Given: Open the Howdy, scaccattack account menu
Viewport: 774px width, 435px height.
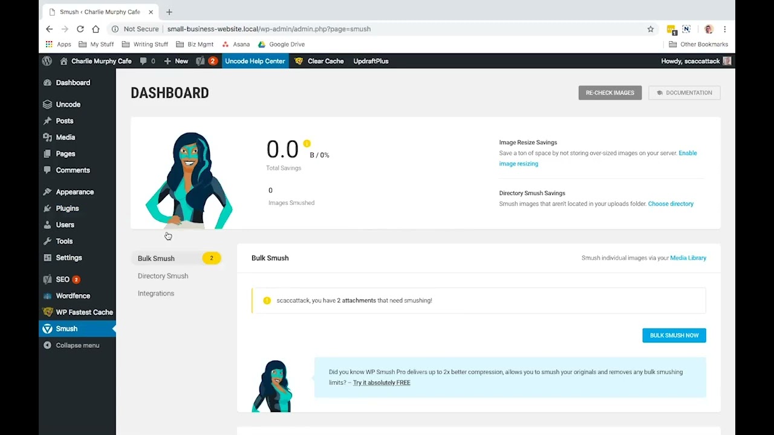Looking at the screenshot, I should point(697,61).
